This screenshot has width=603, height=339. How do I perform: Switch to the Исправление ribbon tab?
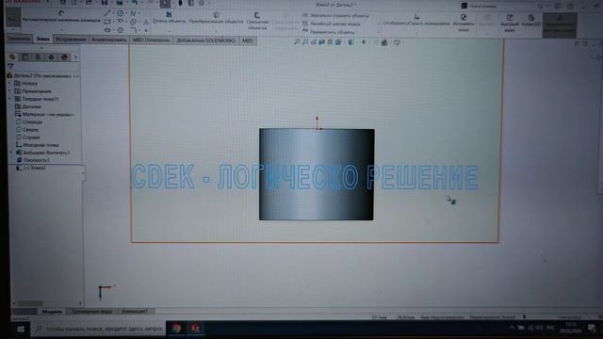tap(71, 40)
